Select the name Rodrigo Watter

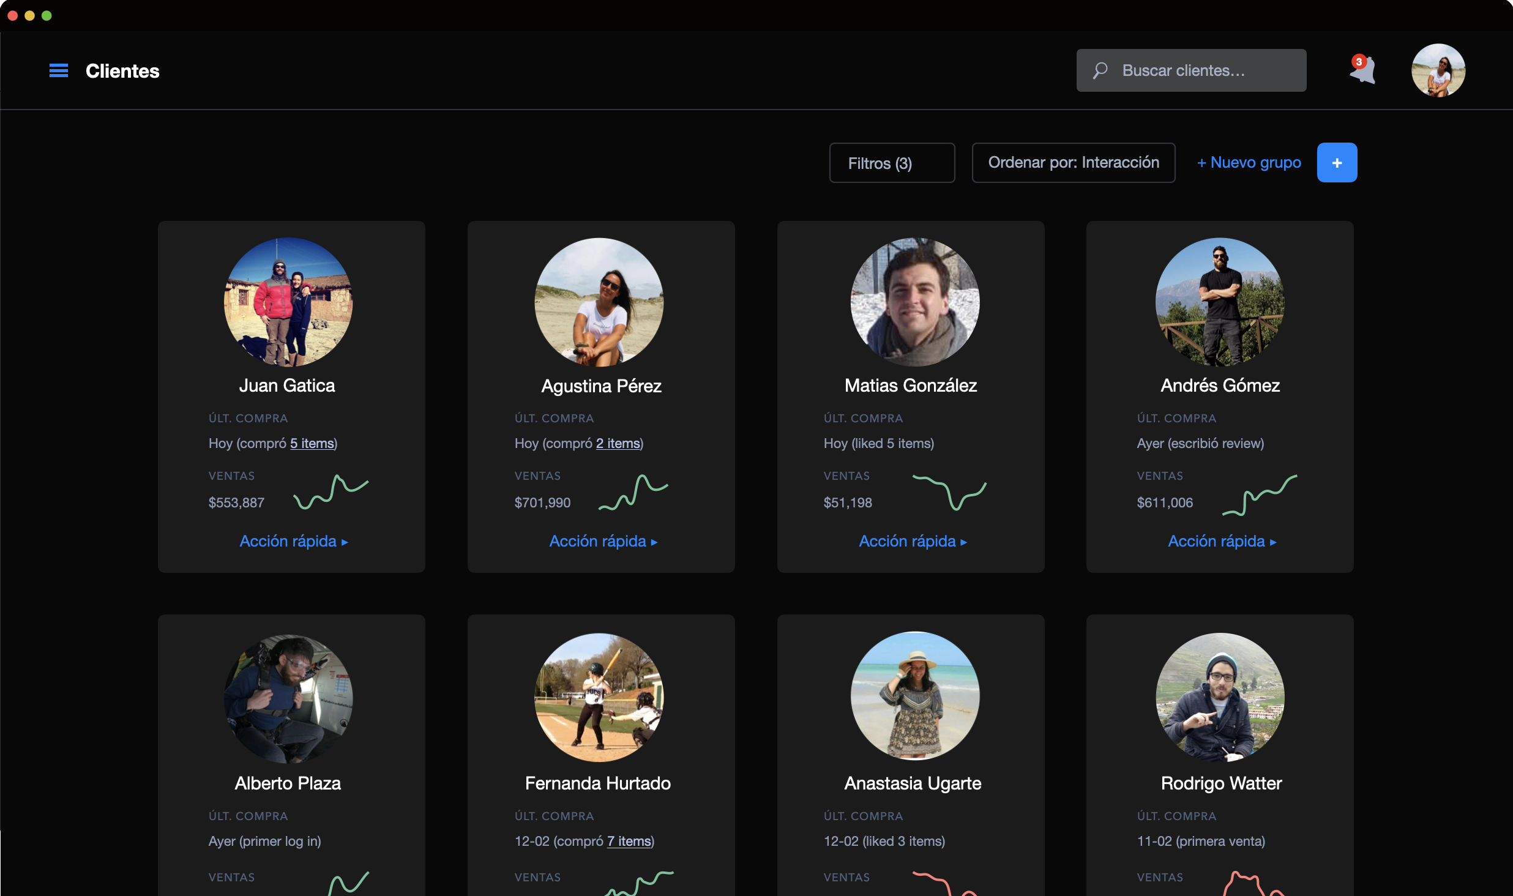coord(1221,783)
